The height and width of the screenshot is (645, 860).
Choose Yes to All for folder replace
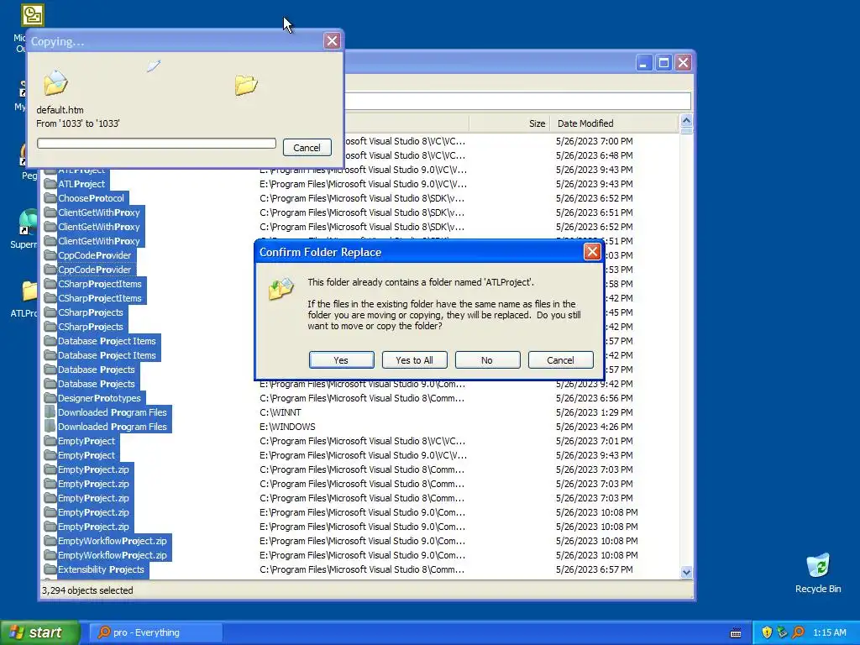tap(414, 359)
